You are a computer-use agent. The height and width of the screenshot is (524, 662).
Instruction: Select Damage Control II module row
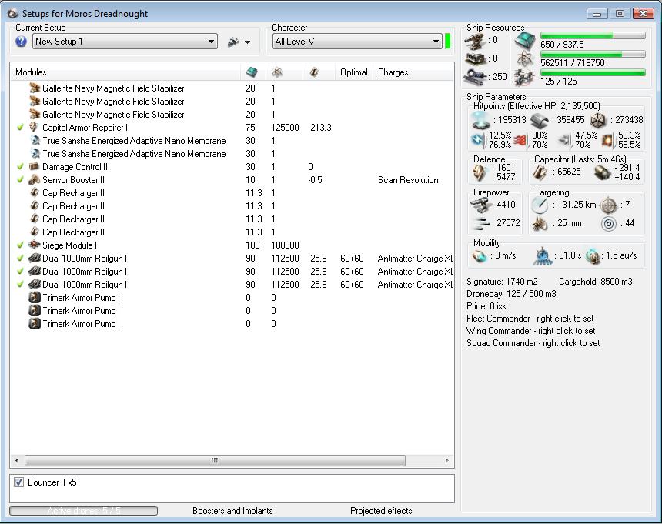232,167
